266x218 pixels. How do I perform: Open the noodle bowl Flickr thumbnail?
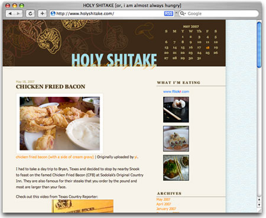click(x=176, y=168)
